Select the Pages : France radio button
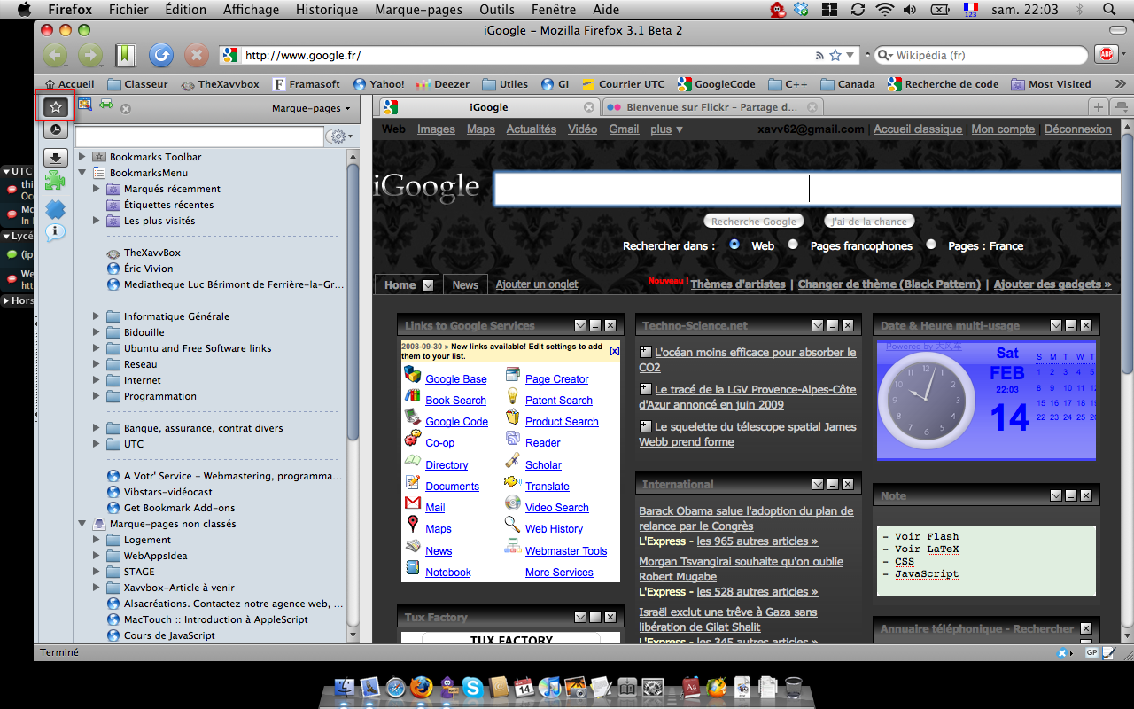1134x709 pixels. point(931,245)
